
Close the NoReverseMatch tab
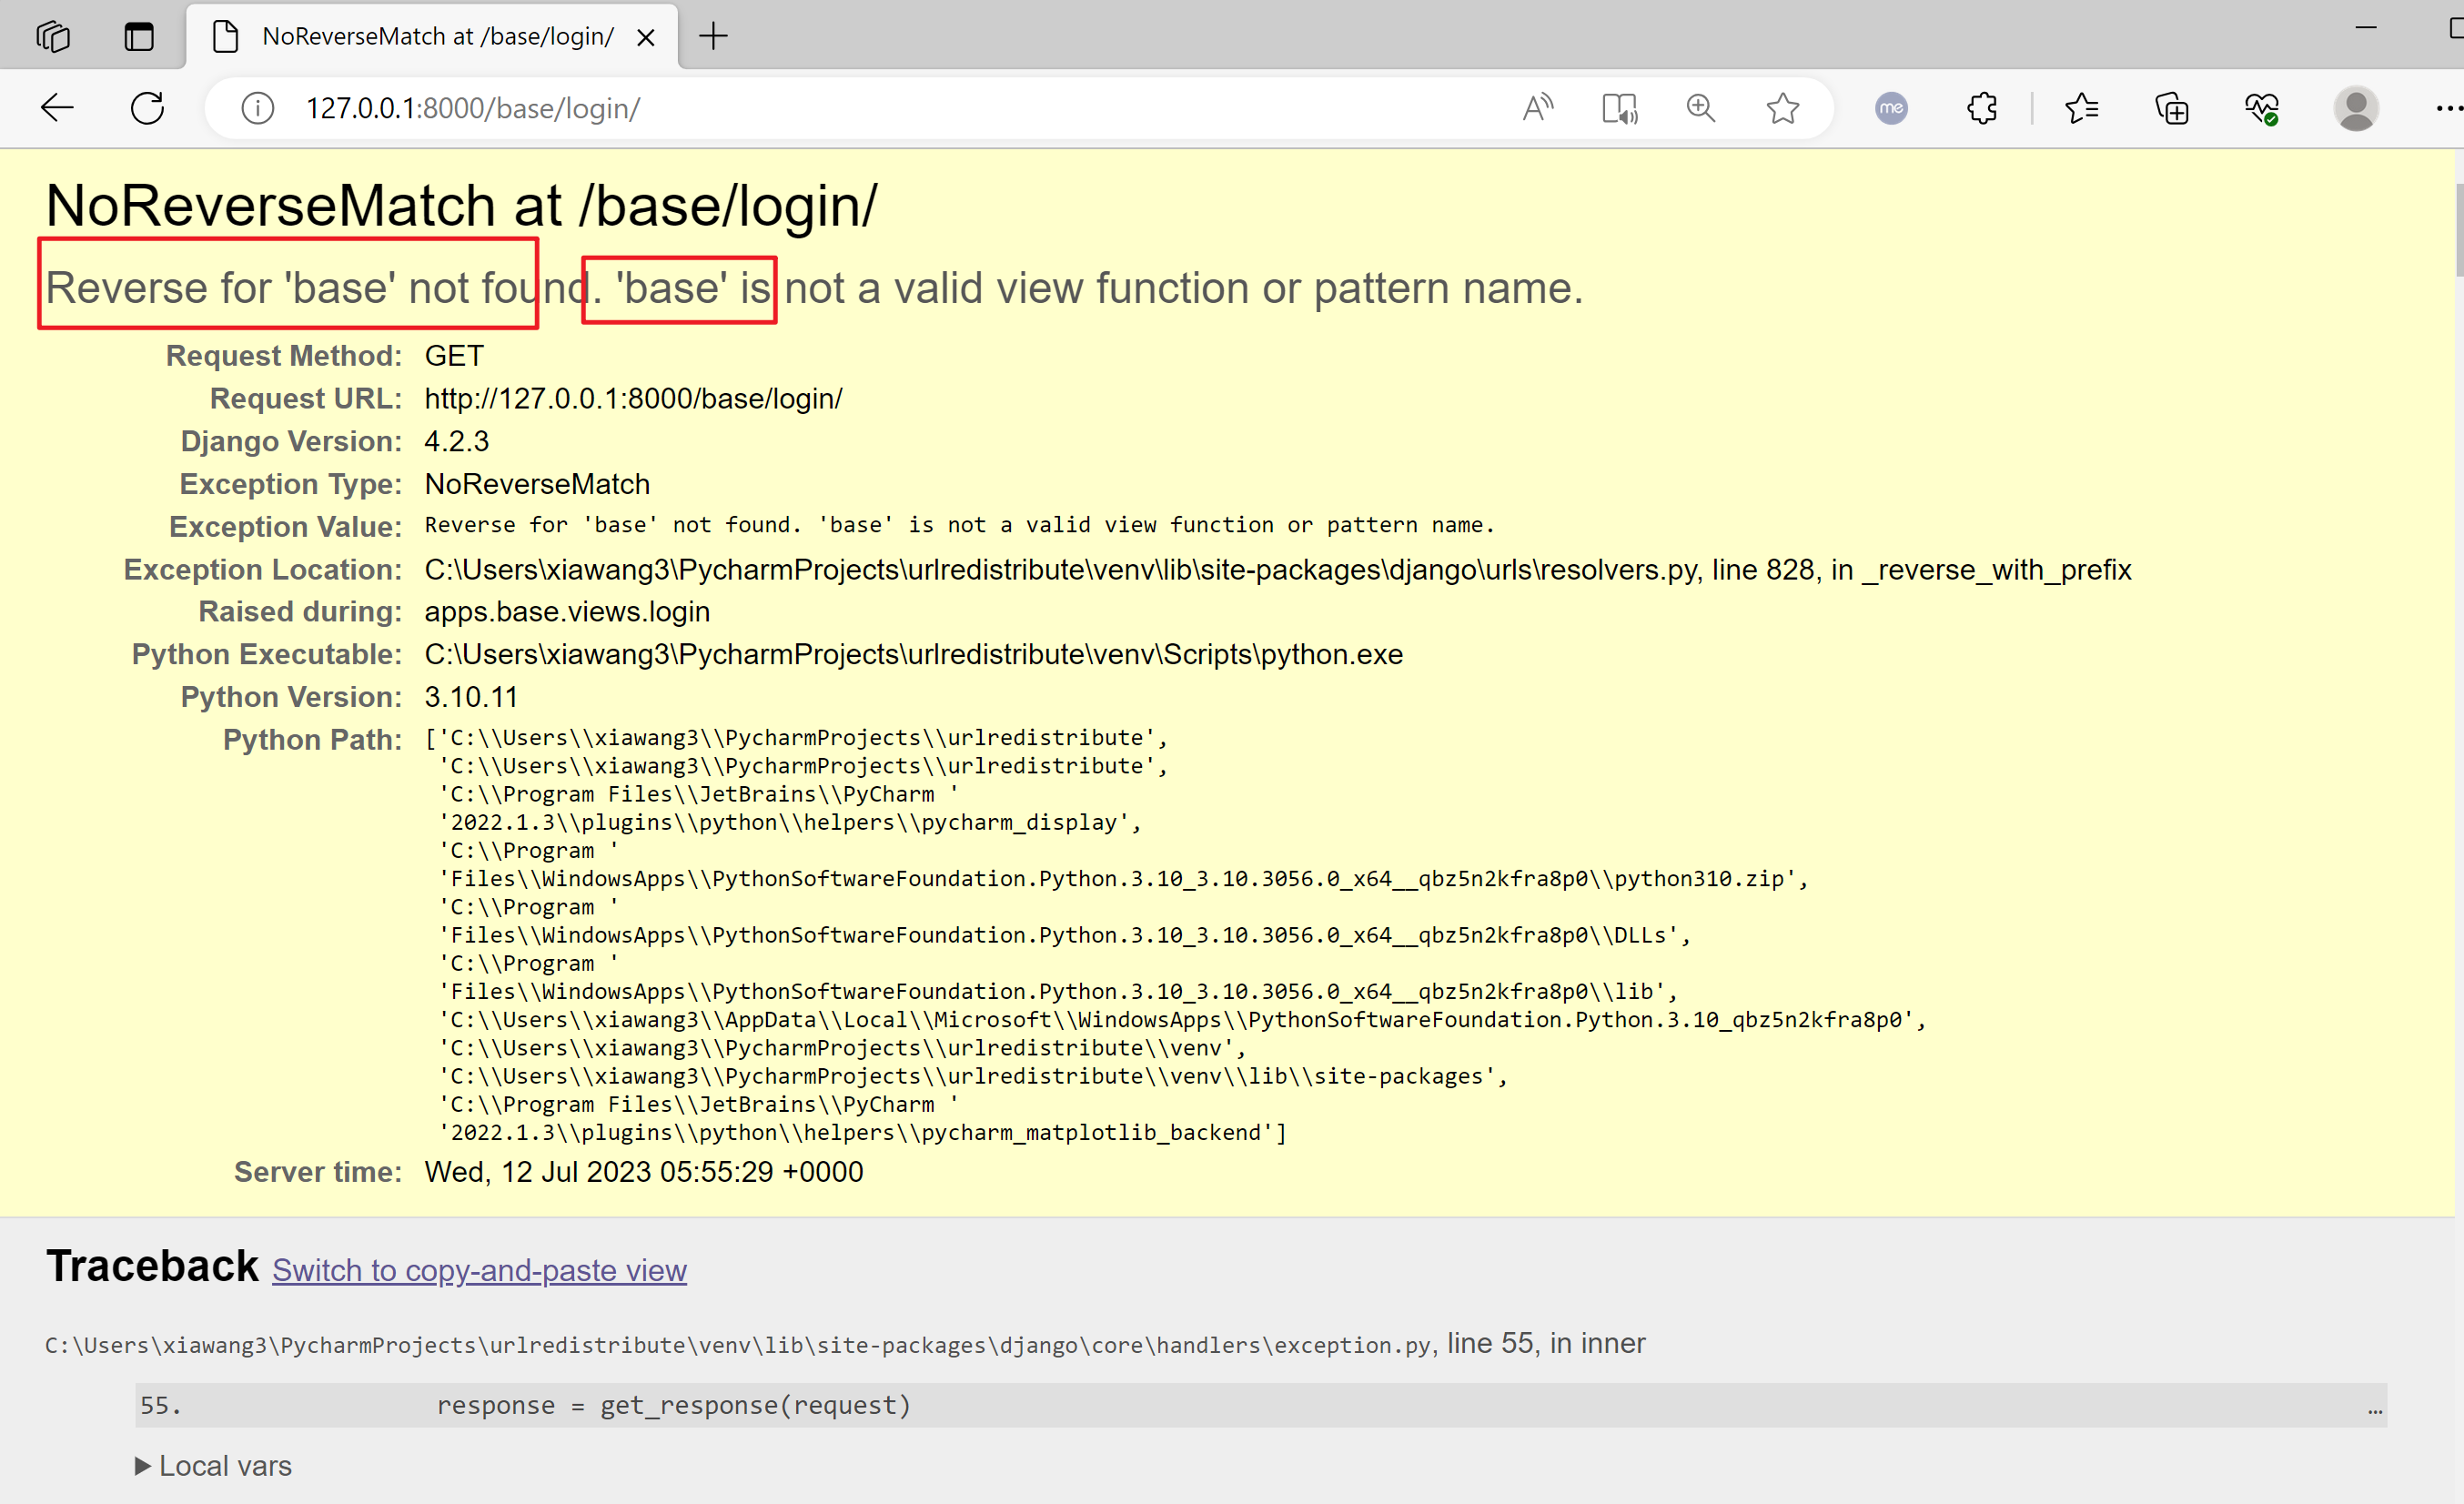tap(646, 38)
